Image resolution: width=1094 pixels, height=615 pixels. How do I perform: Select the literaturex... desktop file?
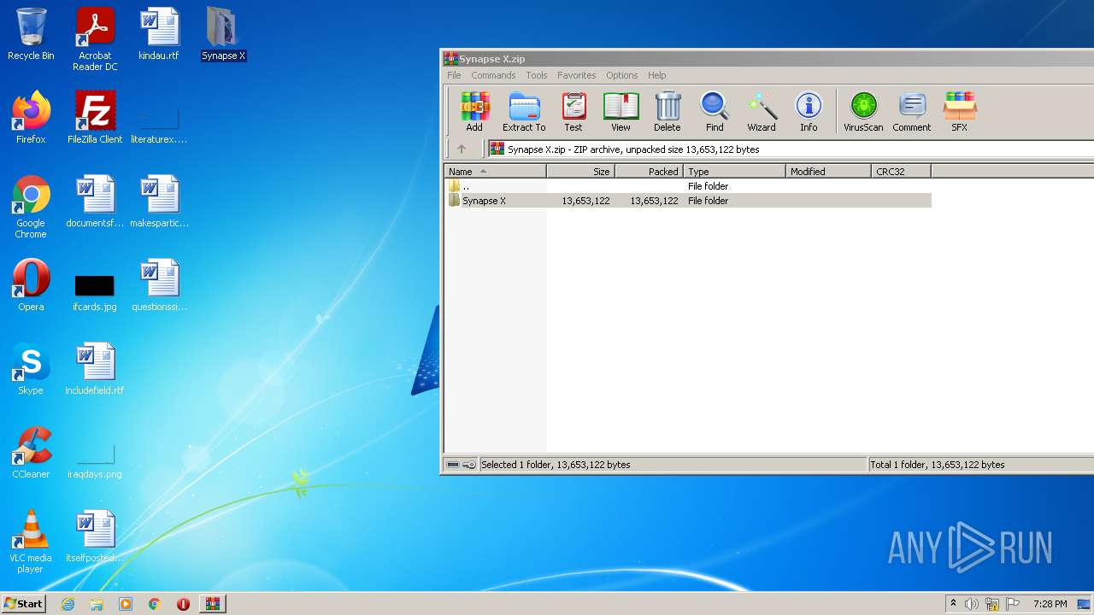(x=159, y=125)
